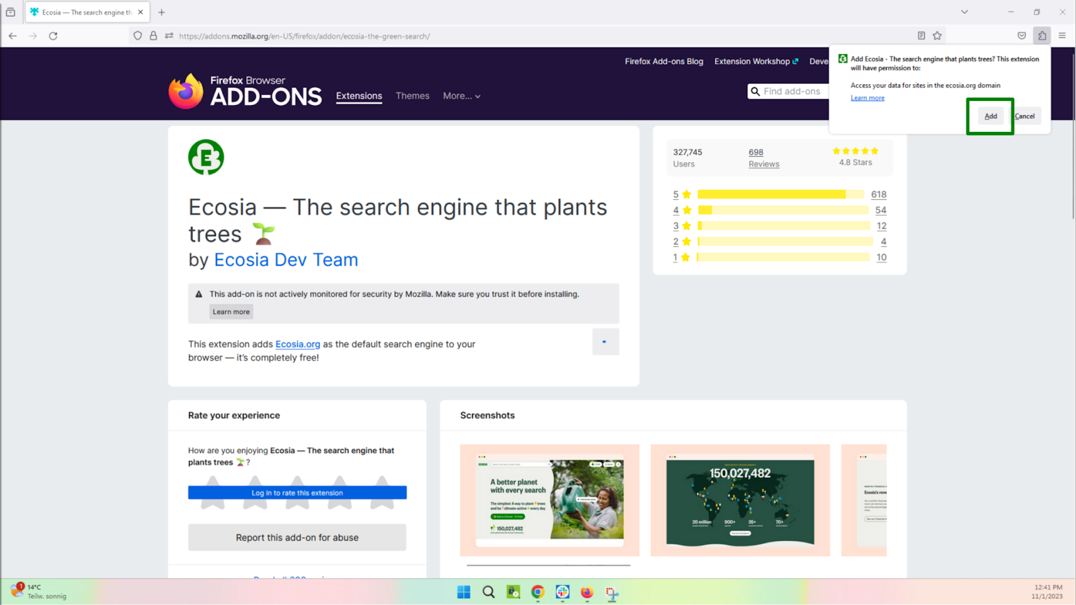Cancel the Ecosia extension install prompt

coord(1024,116)
